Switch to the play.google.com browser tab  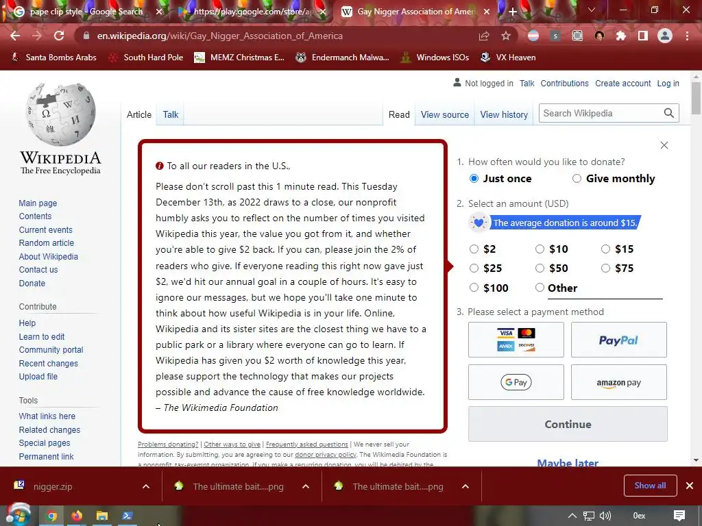click(x=253, y=12)
